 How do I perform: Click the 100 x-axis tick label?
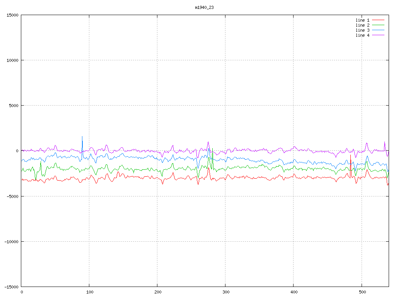89,292
